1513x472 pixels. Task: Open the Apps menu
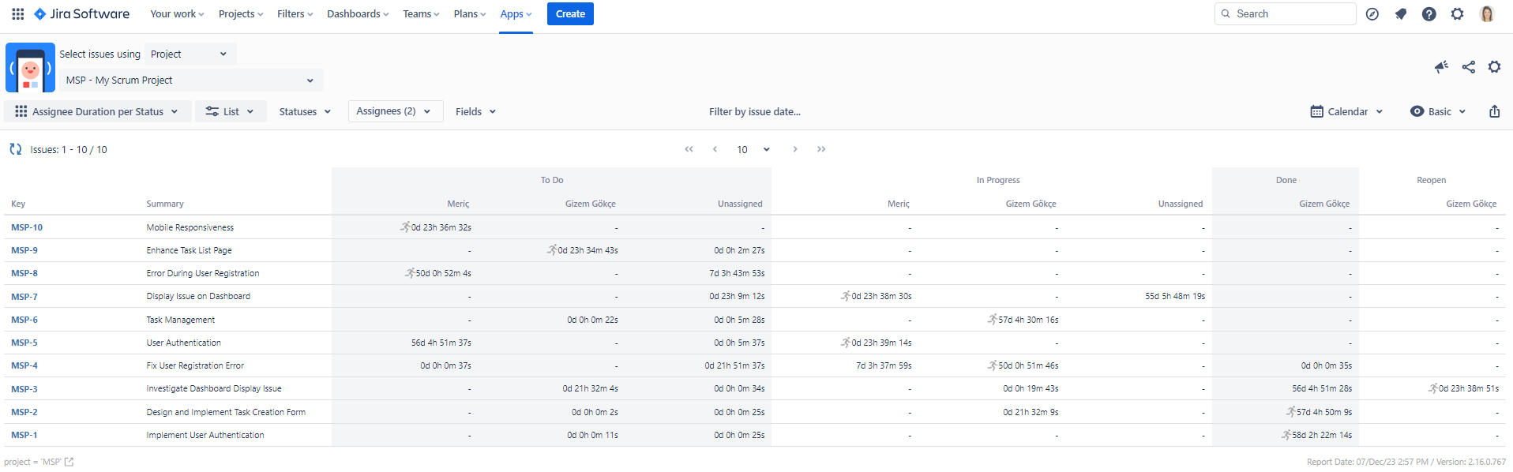point(516,14)
